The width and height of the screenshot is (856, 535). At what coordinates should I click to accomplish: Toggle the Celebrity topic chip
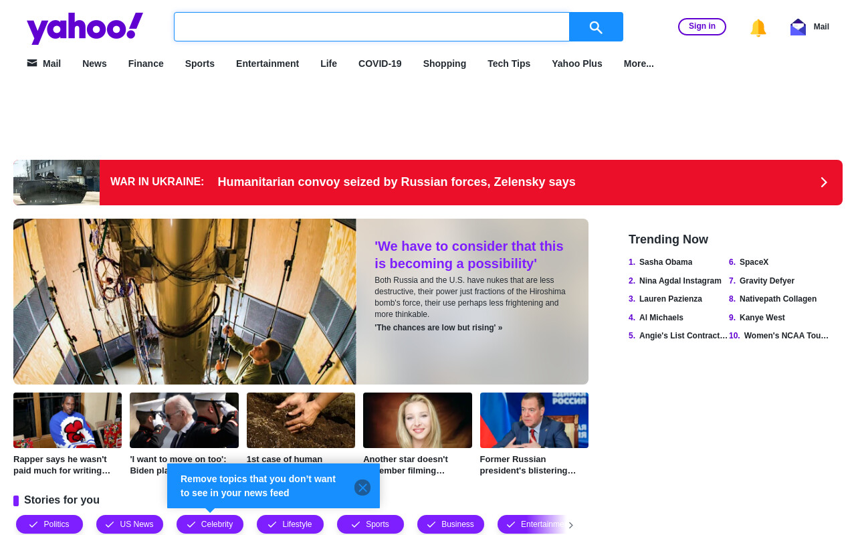tap(210, 524)
